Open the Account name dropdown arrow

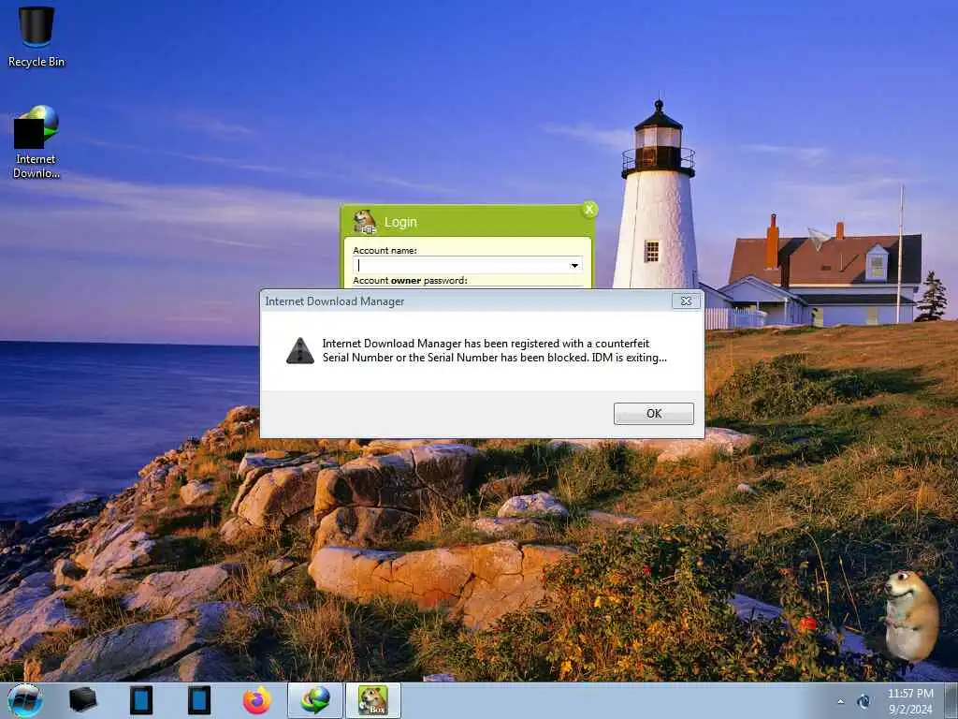(x=574, y=265)
